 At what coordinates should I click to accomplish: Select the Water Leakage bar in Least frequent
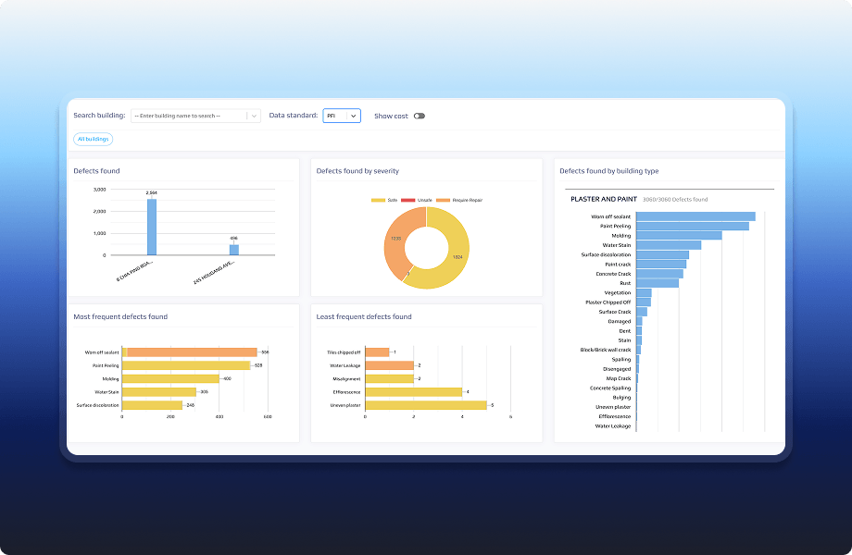390,365
